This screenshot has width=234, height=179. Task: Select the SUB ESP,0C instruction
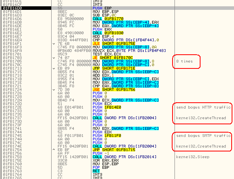coord(104,15)
